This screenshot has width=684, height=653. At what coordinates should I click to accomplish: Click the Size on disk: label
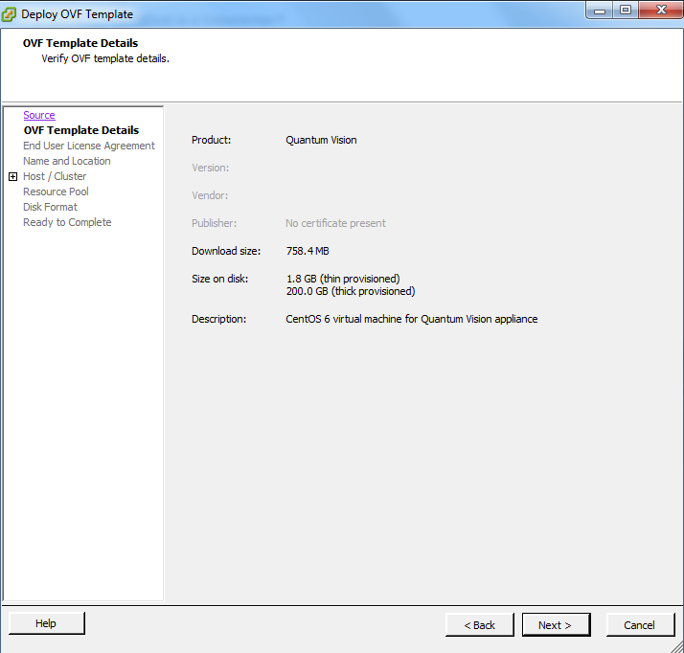click(x=220, y=279)
